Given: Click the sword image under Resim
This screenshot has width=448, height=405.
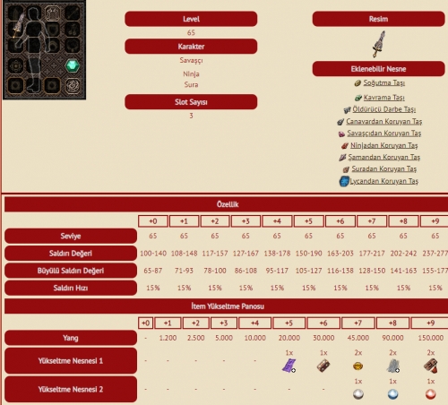Looking at the screenshot, I should click(379, 44).
